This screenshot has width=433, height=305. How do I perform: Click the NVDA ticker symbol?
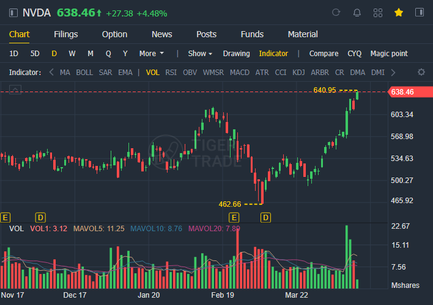pyautogui.click(x=37, y=13)
